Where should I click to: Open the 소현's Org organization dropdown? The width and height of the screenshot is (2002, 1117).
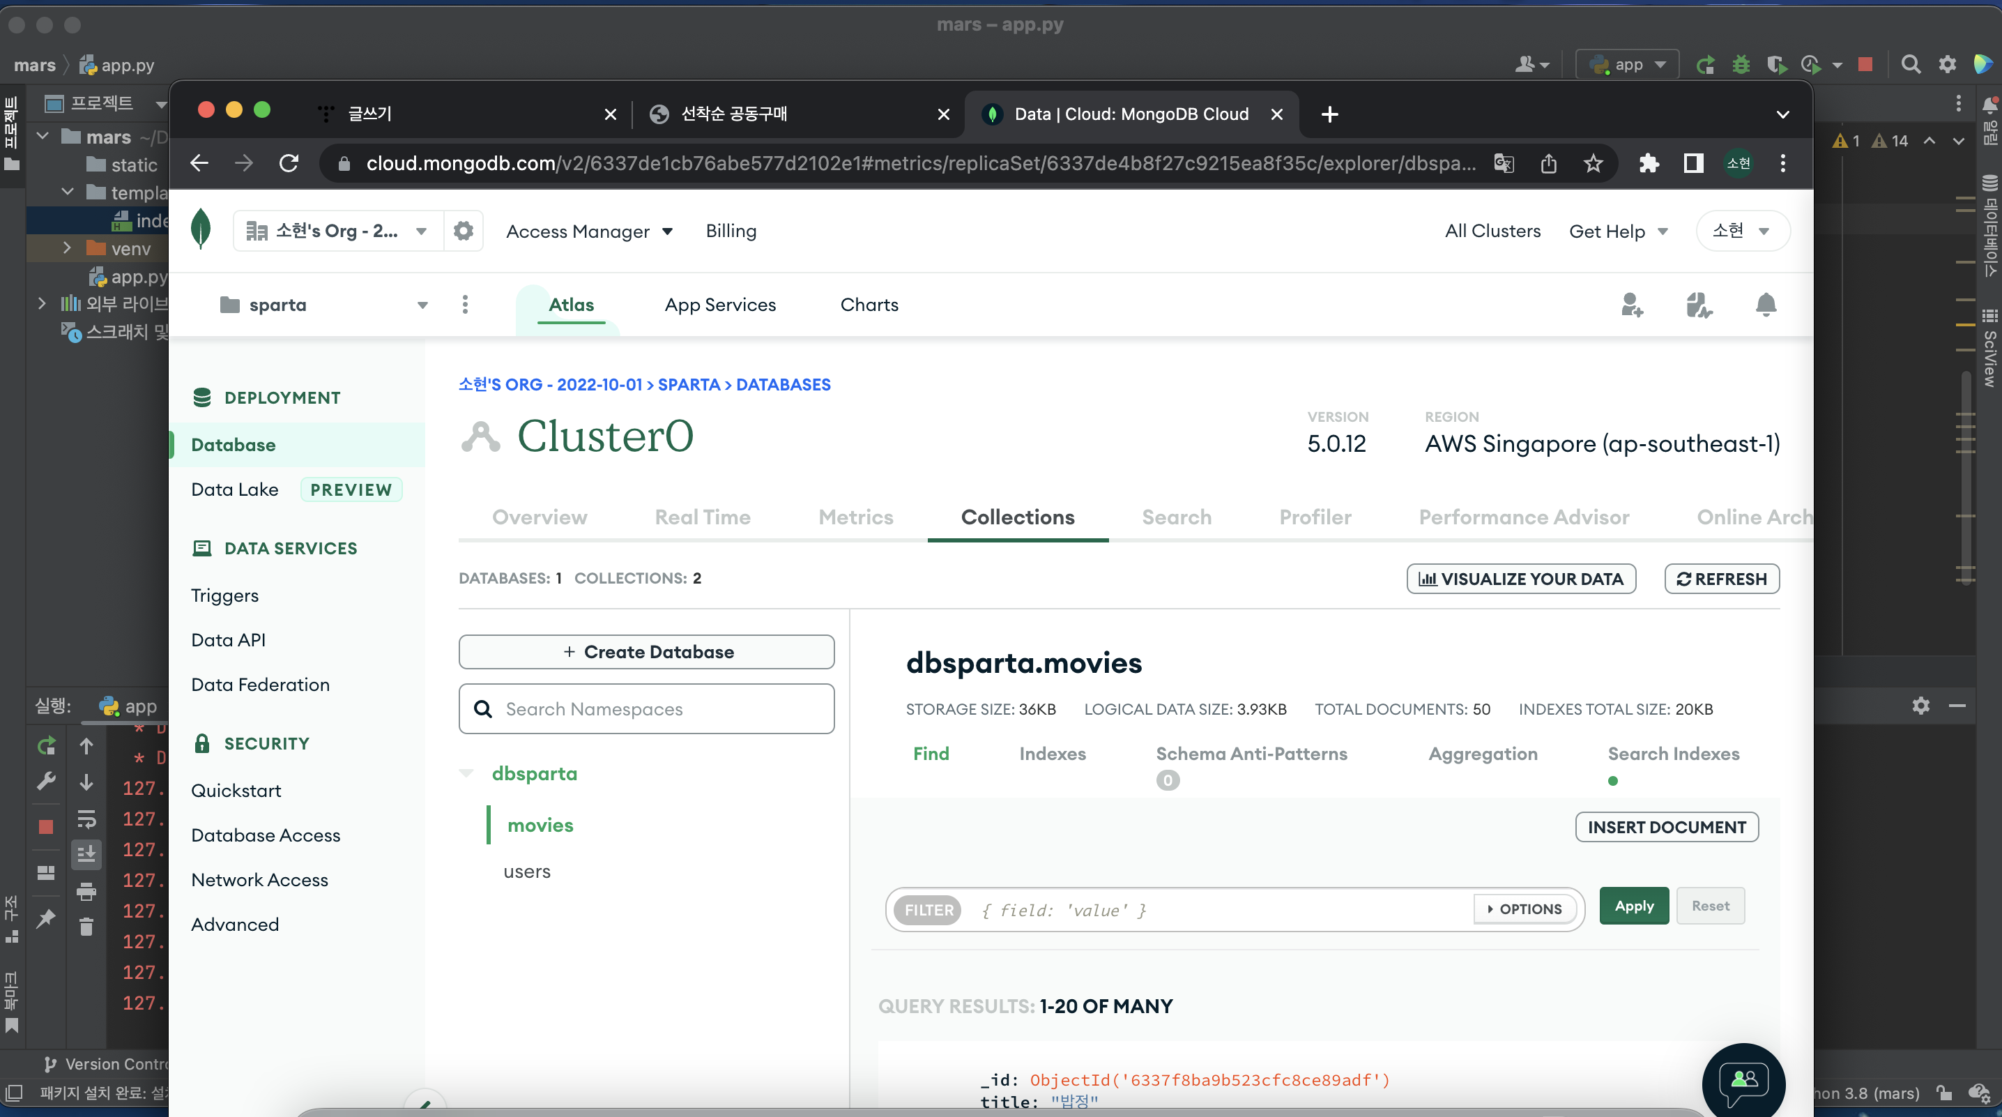337,231
